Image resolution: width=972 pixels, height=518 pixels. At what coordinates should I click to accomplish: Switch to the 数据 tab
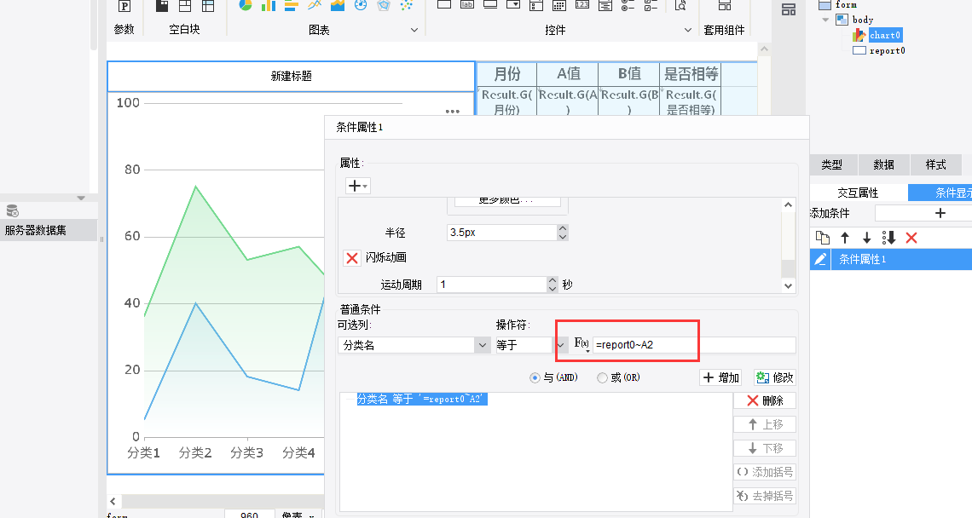[x=884, y=164]
